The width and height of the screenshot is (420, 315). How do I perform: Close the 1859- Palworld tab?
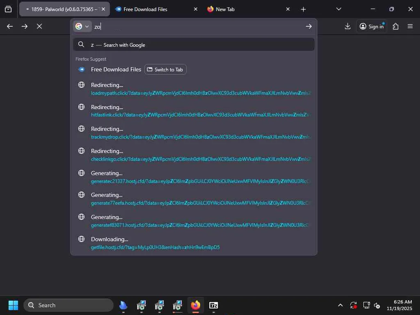103,9
